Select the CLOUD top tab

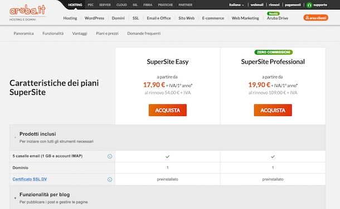pos(122,5)
